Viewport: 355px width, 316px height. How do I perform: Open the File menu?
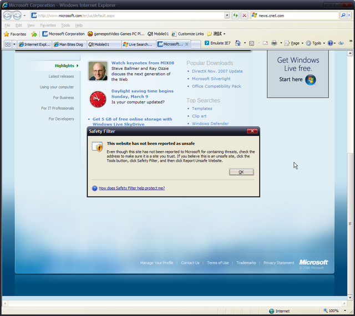[x=7, y=26]
